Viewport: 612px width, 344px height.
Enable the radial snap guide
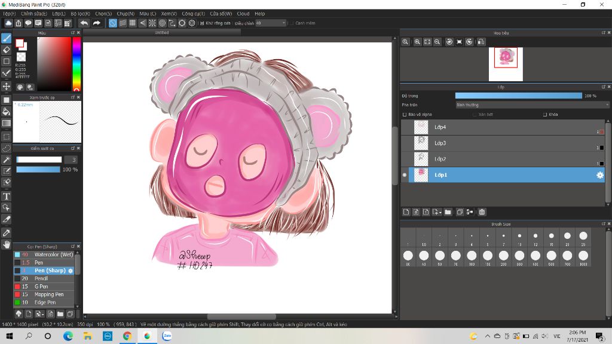[x=152, y=23]
